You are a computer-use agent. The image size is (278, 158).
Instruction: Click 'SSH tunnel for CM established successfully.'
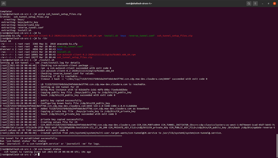tap(29, 138)
